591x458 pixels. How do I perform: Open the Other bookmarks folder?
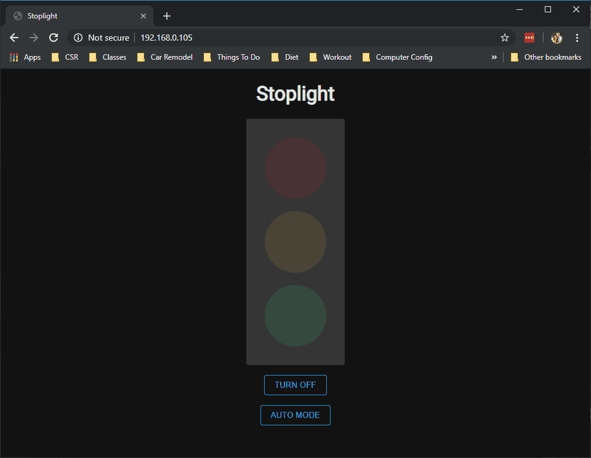pyautogui.click(x=546, y=57)
